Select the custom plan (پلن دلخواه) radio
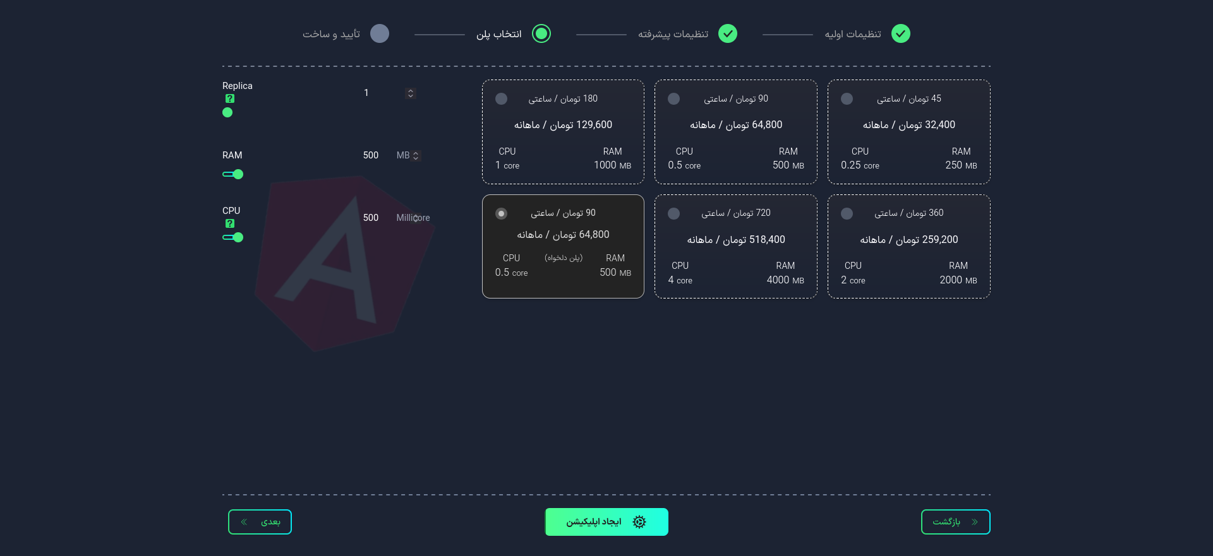This screenshot has height=556, width=1213. tap(502, 214)
